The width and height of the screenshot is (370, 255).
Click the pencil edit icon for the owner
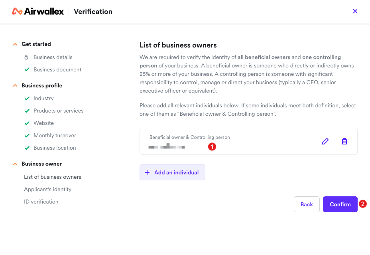[x=325, y=141]
